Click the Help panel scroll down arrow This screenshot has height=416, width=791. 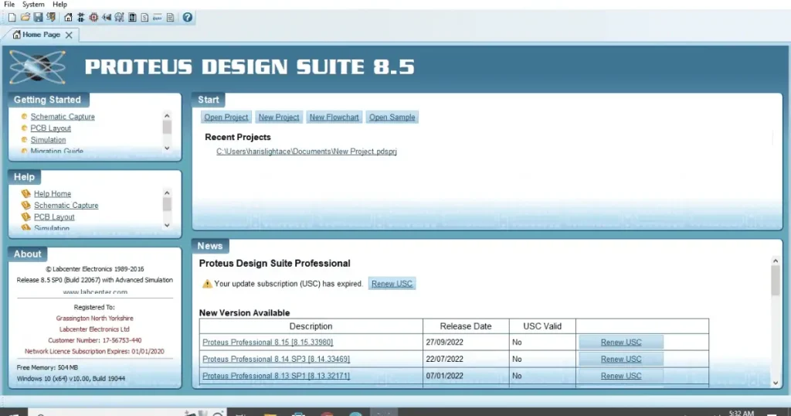167,226
